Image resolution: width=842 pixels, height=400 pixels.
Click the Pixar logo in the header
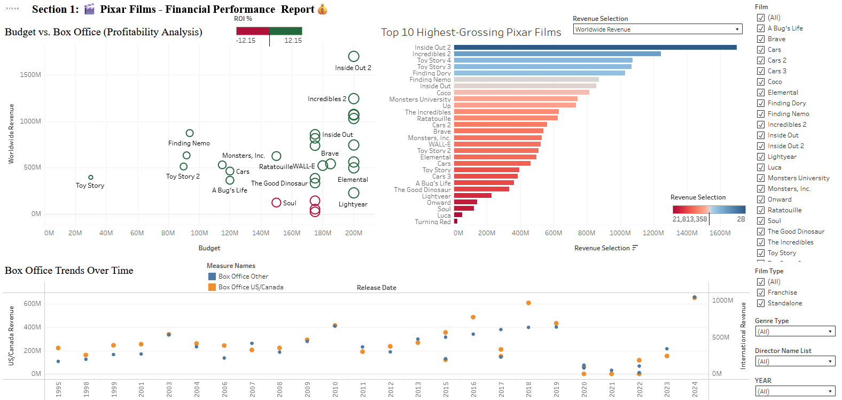12,9
